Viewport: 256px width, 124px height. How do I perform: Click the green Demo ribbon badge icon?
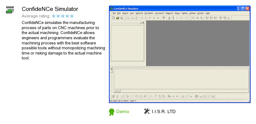(x=112, y=112)
